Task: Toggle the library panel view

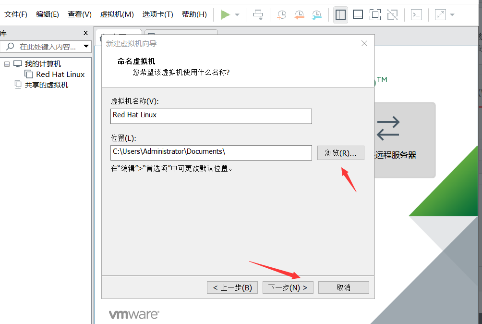Action: pyautogui.click(x=341, y=15)
